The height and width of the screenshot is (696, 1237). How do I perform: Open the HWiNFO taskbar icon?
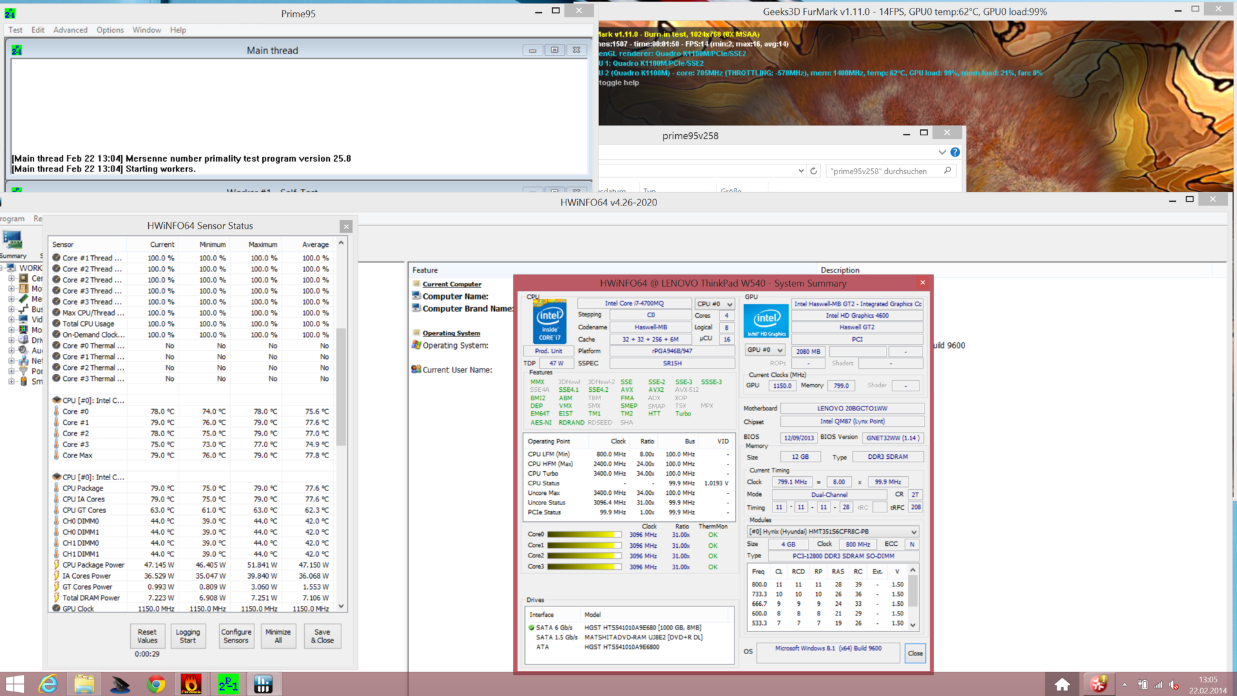(263, 684)
